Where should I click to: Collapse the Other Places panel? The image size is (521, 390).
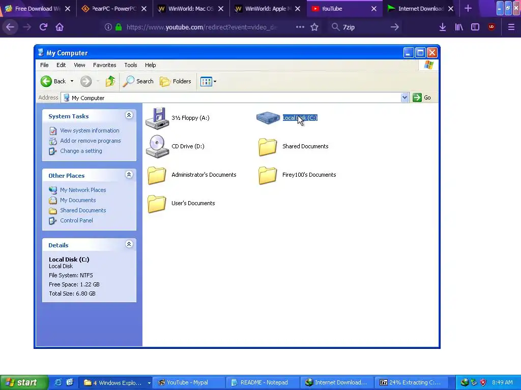[129, 175]
